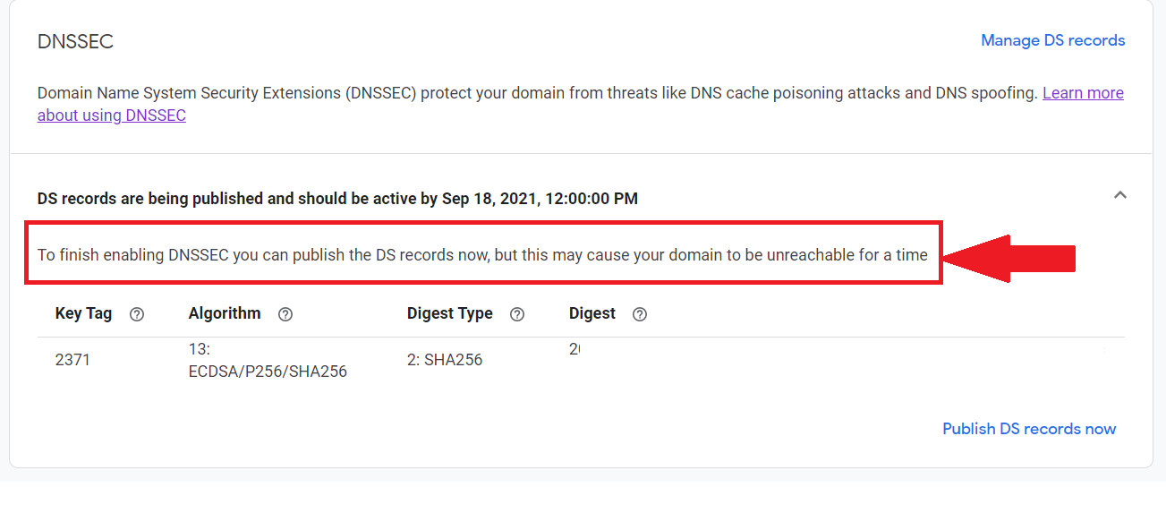Click the help icon beside Key Tag
This screenshot has height=530, width=1166.
(x=137, y=314)
